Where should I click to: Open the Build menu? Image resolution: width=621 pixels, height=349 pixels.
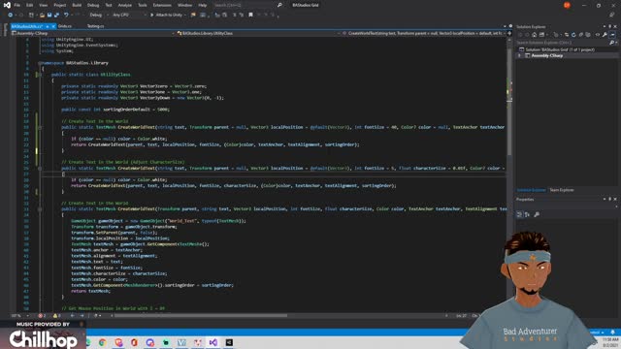(77, 5)
